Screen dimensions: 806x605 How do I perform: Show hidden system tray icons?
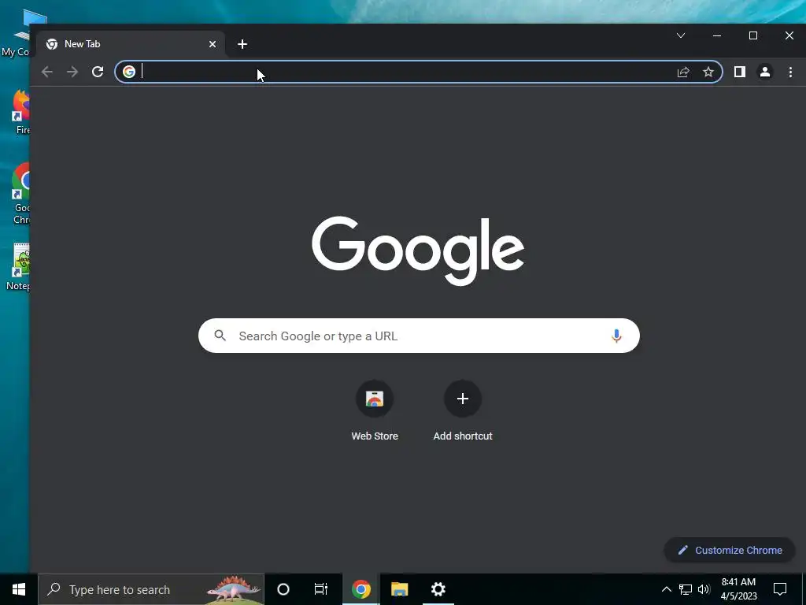[666, 589]
